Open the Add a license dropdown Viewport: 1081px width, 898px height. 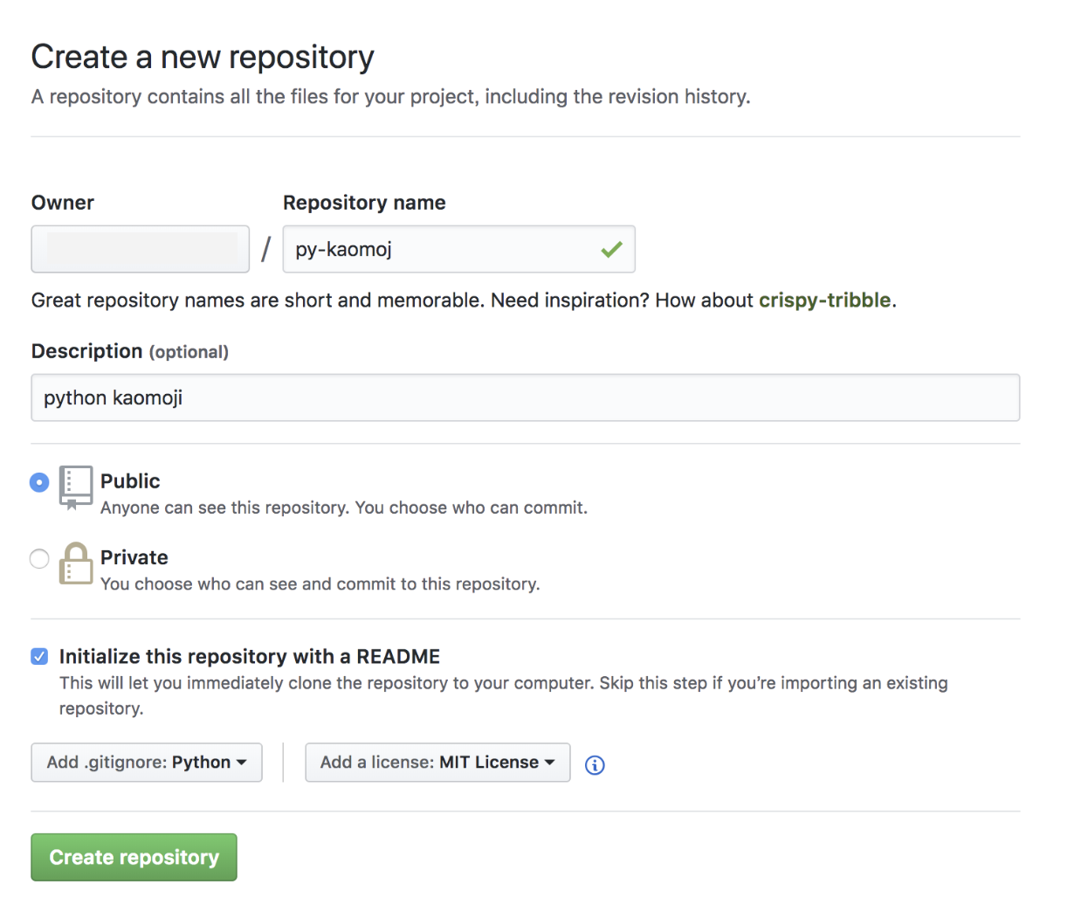tap(437, 762)
